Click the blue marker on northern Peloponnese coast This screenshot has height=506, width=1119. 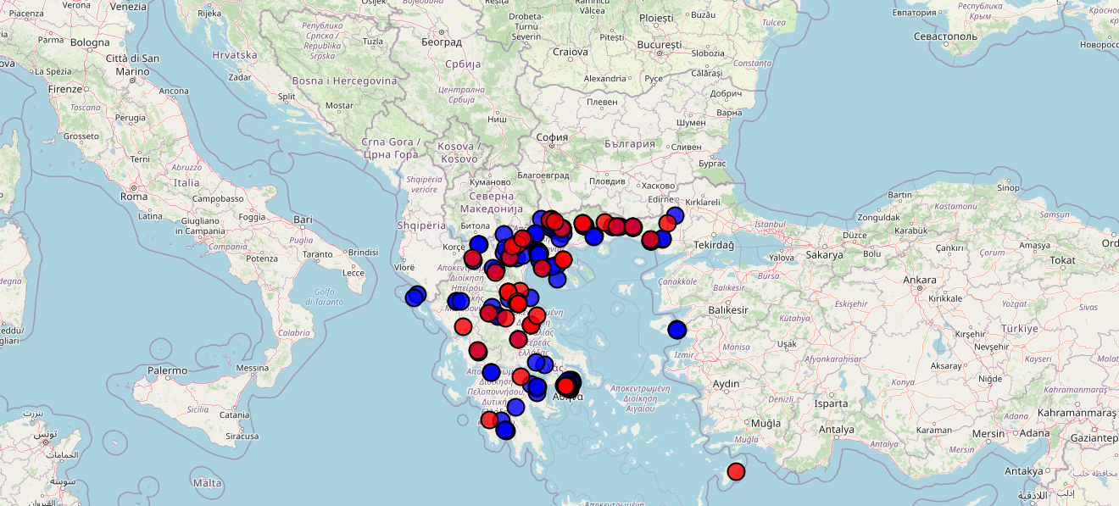[x=491, y=372]
